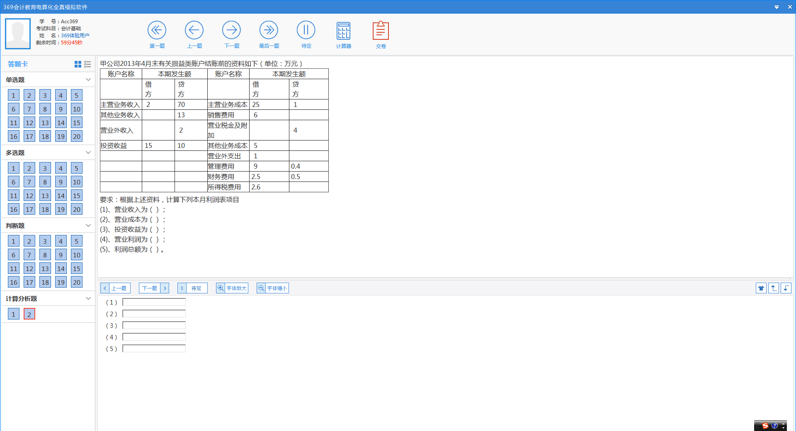Click the answer field for item (1)
796x431 pixels.
click(154, 302)
